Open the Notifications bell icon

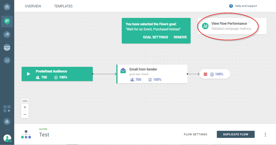7,121
